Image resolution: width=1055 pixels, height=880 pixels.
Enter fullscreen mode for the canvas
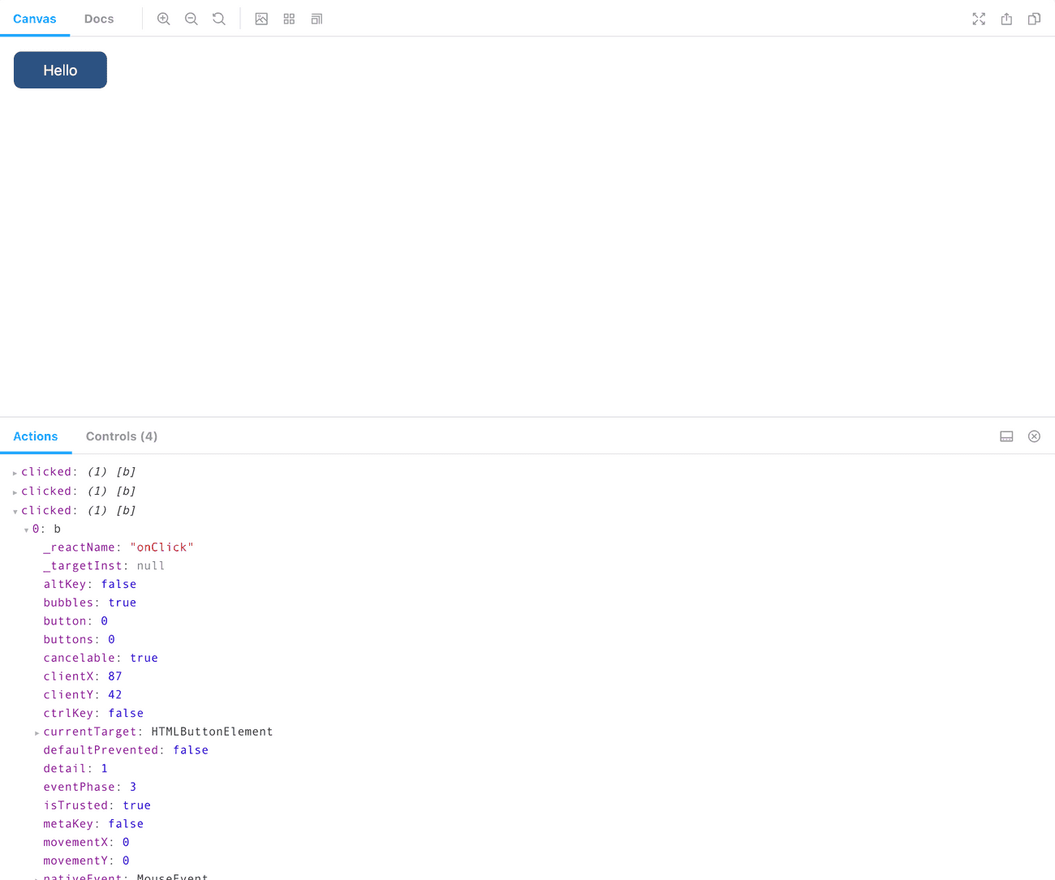[x=979, y=19]
